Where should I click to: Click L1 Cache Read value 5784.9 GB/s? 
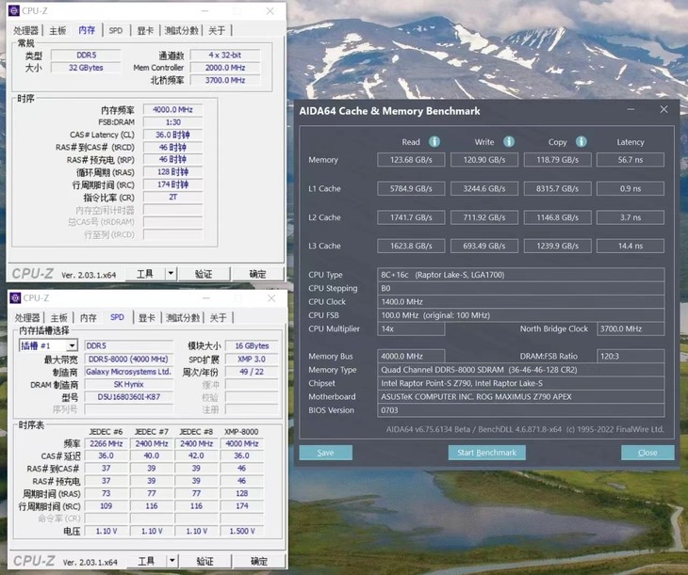pyautogui.click(x=411, y=188)
